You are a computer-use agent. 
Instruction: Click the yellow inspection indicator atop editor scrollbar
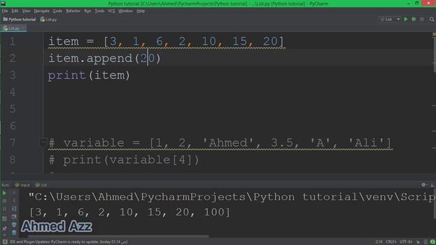pos(434,34)
